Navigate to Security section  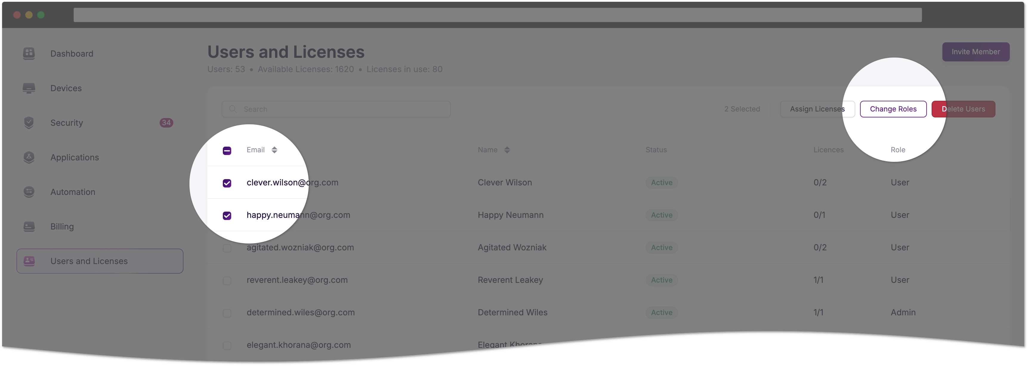pyautogui.click(x=67, y=123)
